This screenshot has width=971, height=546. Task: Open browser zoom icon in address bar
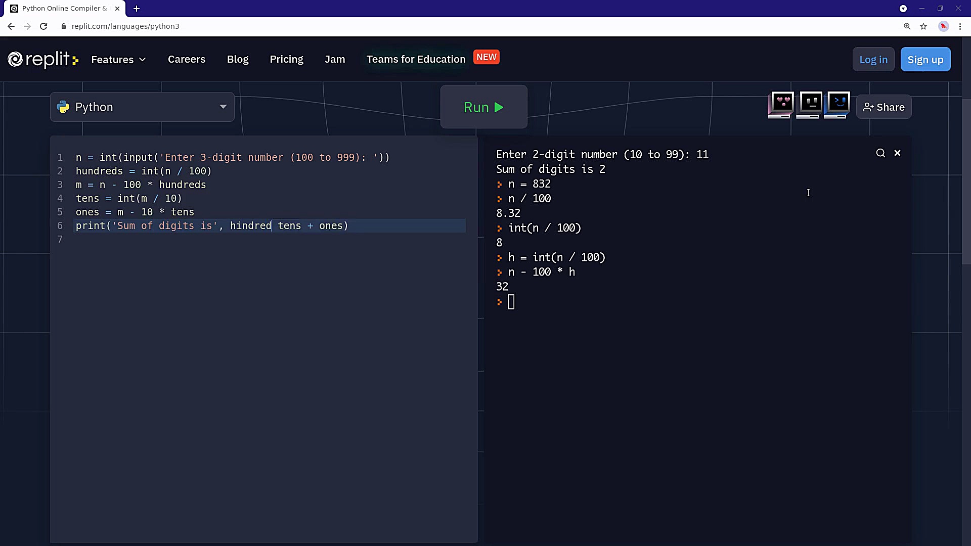point(907,26)
